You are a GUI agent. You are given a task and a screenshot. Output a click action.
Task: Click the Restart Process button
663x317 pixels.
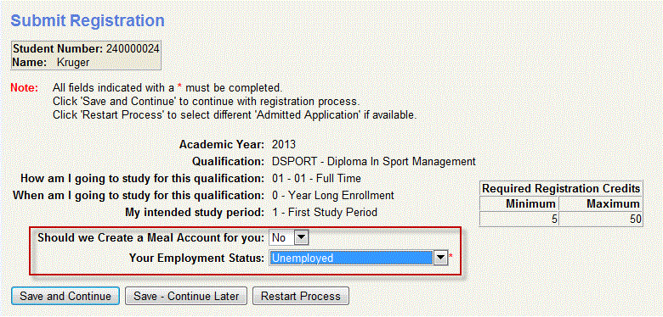[x=301, y=296]
